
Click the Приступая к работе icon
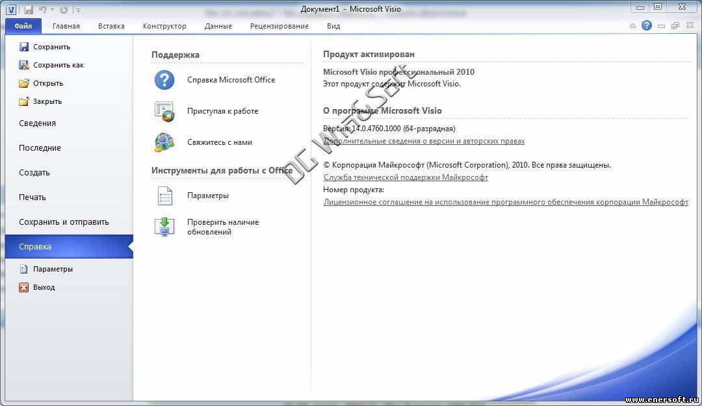tap(164, 112)
